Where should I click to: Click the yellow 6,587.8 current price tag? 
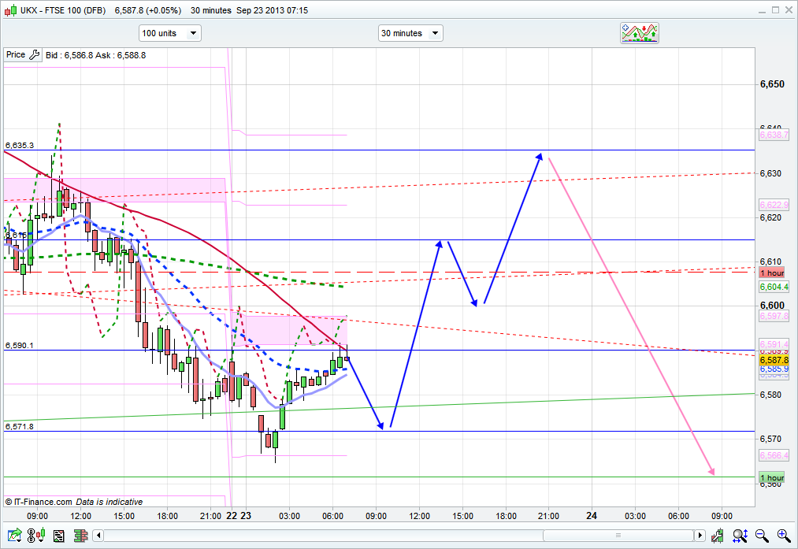click(773, 359)
